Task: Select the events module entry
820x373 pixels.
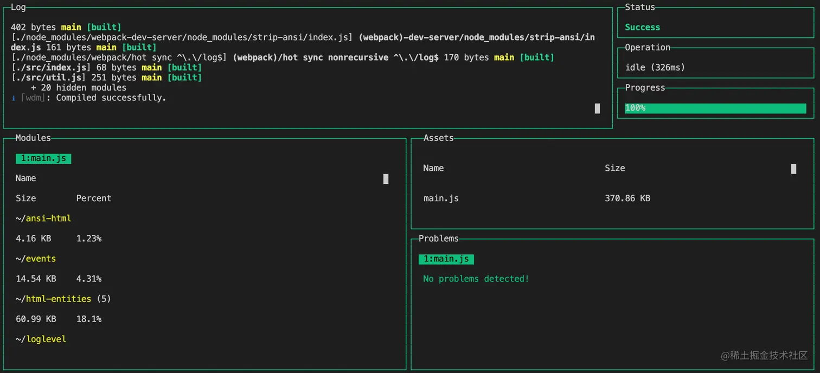Action: (36, 259)
